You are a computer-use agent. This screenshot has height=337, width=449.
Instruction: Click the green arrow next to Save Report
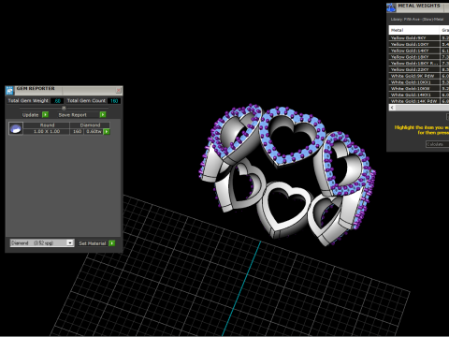(103, 115)
